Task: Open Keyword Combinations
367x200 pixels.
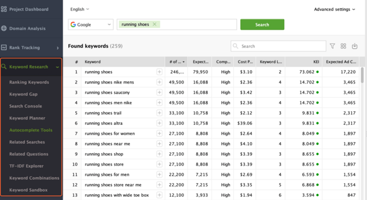Action: (34, 178)
